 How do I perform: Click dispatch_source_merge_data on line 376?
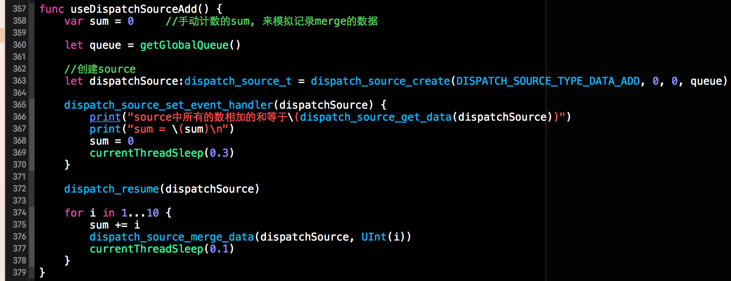[x=171, y=237]
